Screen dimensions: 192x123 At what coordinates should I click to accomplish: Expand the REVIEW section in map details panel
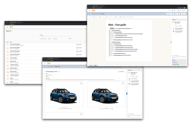click(x=179, y=60)
